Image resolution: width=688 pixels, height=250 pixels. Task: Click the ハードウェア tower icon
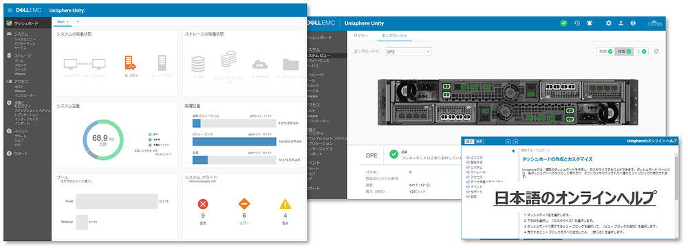(162, 63)
